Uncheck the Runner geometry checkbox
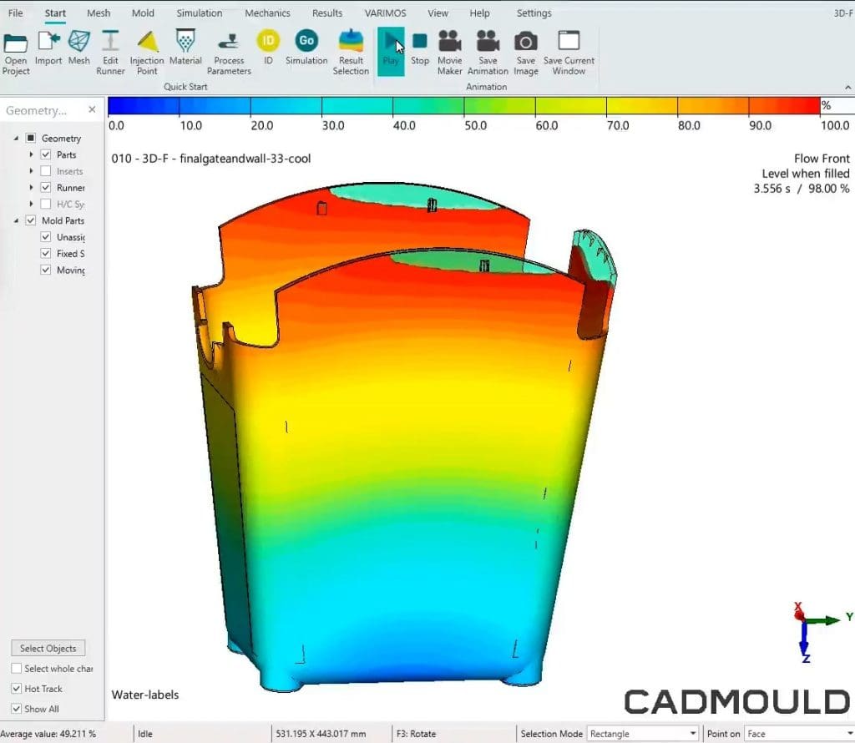 point(46,187)
